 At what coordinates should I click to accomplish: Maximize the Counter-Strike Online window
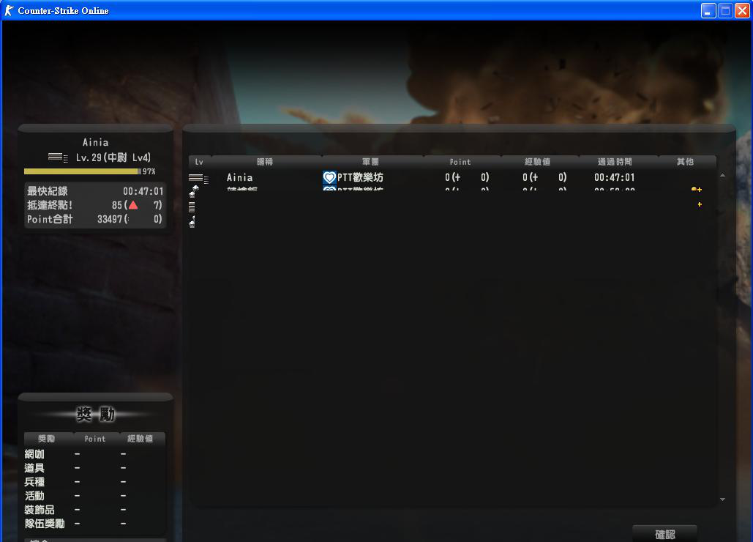tap(726, 10)
